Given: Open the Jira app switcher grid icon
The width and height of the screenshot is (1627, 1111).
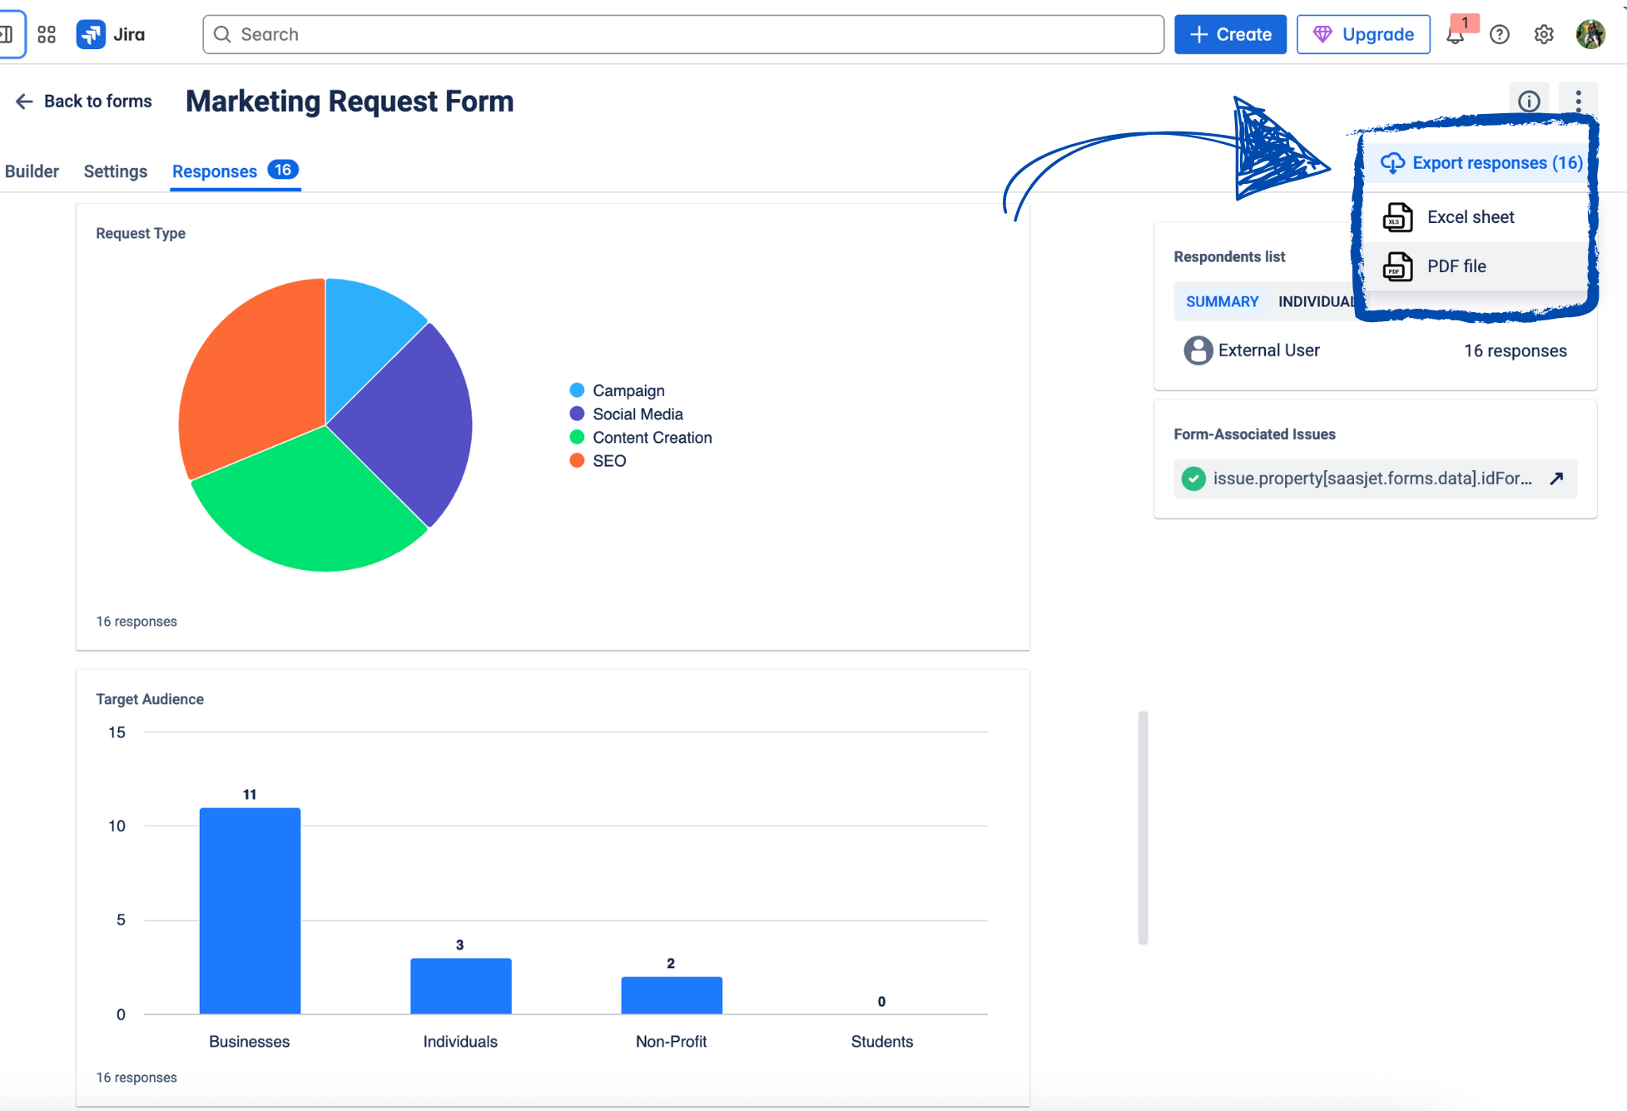Looking at the screenshot, I should click(47, 34).
